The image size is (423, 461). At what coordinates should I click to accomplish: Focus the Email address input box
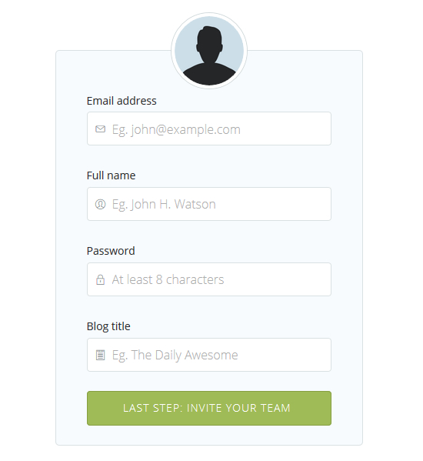[x=209, y=129]
